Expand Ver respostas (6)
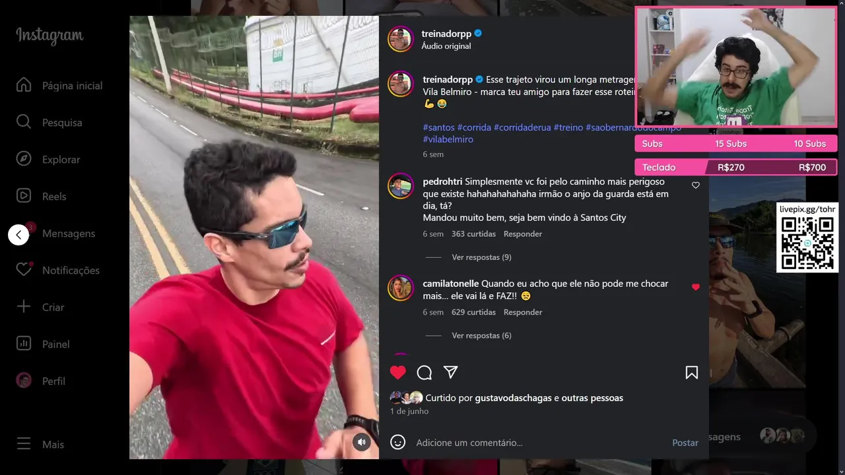 click(x=481, y=336)
